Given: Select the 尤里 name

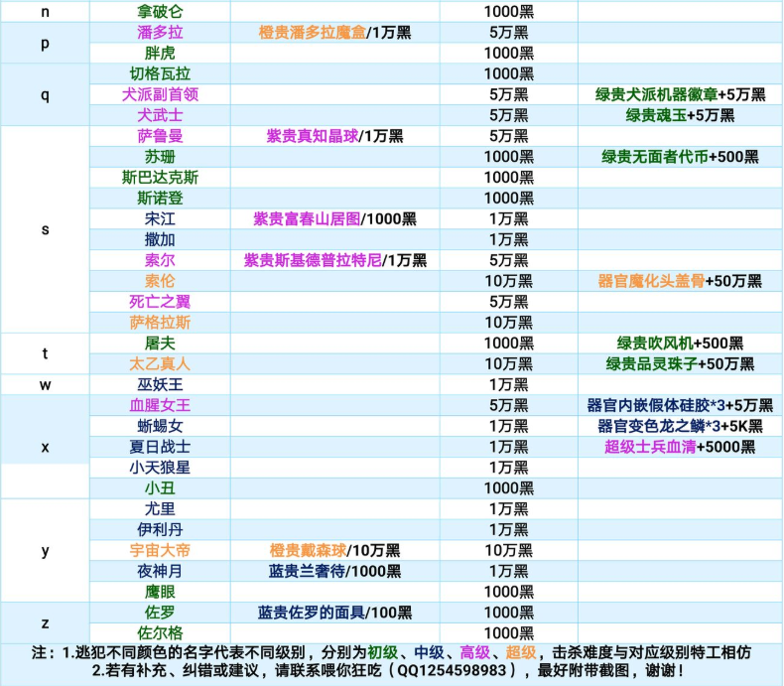Looking at the screenshot, I should (x=160, y=509).
